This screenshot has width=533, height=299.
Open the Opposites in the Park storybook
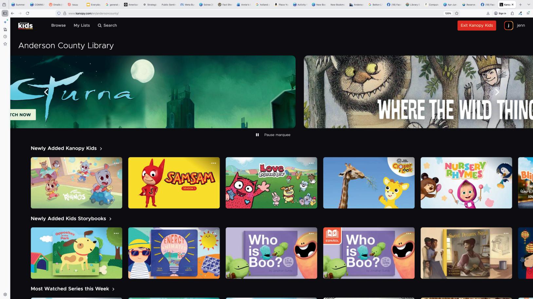click(x=76, y=253)
